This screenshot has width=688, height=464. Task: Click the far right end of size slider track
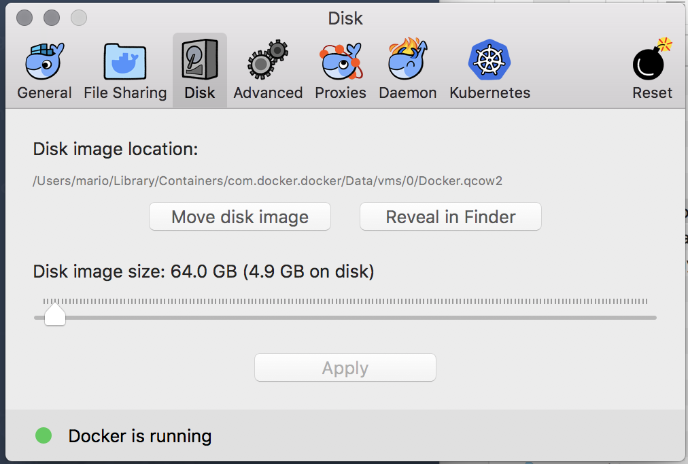pyautogui.click(x=654, y=317)
